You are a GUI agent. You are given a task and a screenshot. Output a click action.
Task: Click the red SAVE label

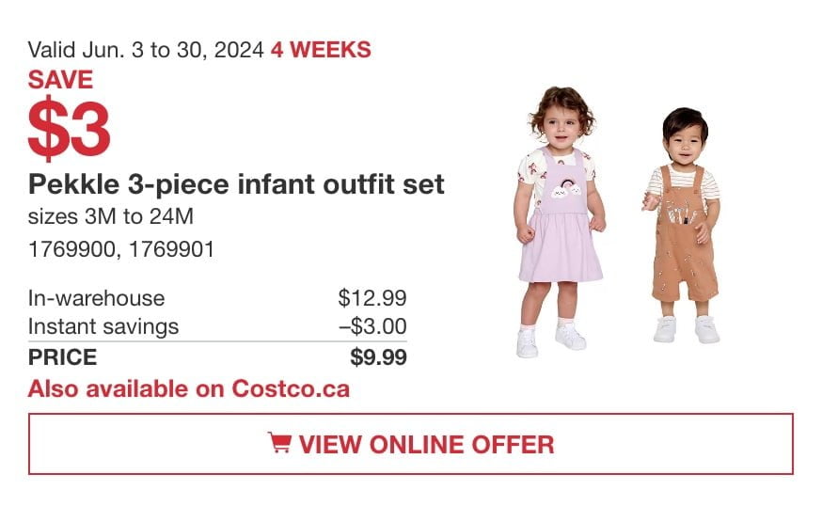coord(60,80)
